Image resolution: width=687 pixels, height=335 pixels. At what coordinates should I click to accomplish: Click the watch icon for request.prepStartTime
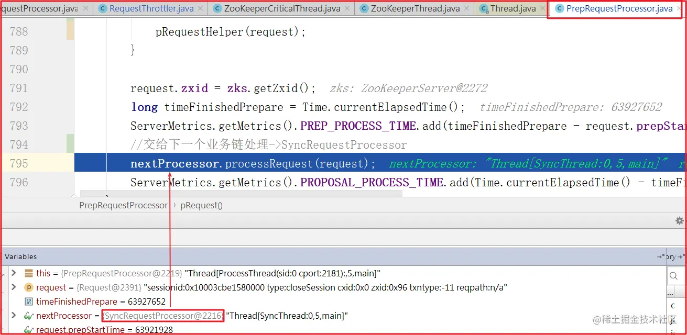(x=29, y=330)
